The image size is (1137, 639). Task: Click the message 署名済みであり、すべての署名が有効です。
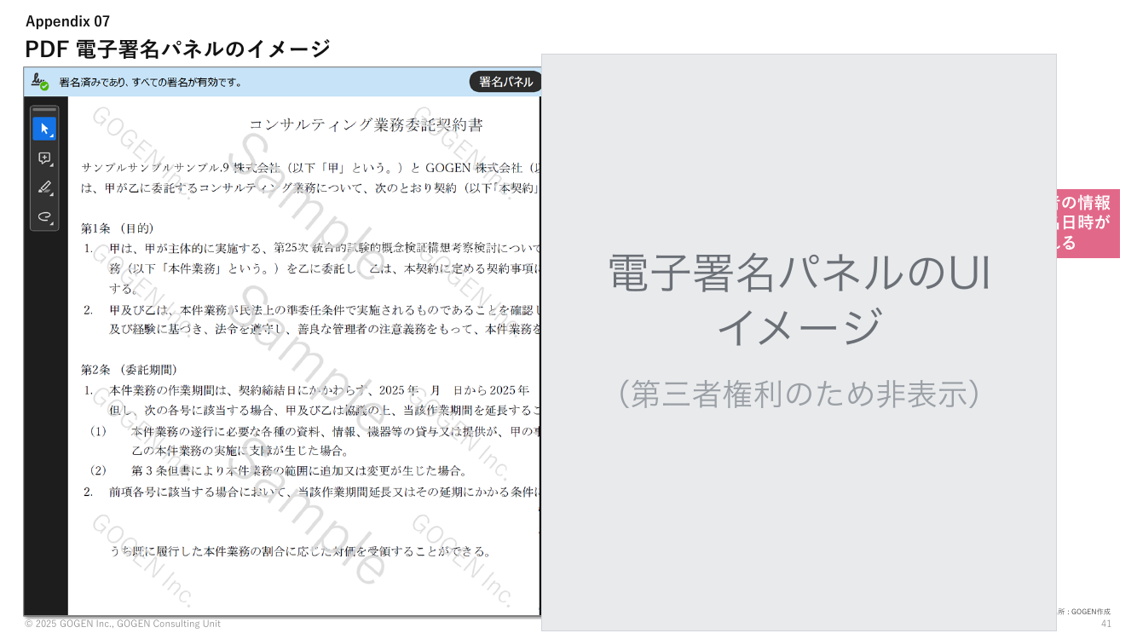[151, 83]
